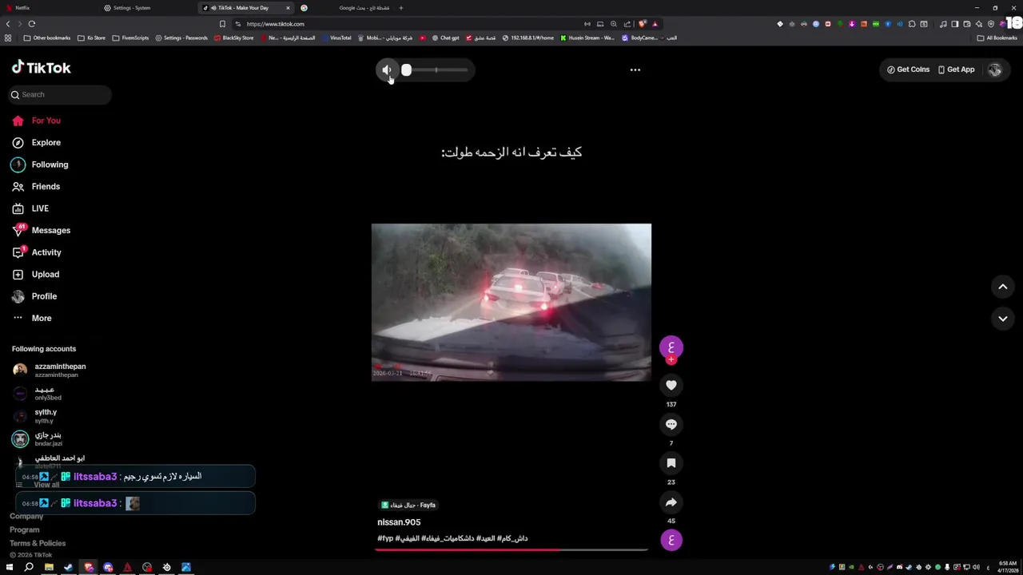Viewport: 1023px width, 575px height.
Task: Open the comments with the speech bubble icon
Action: 671,424
